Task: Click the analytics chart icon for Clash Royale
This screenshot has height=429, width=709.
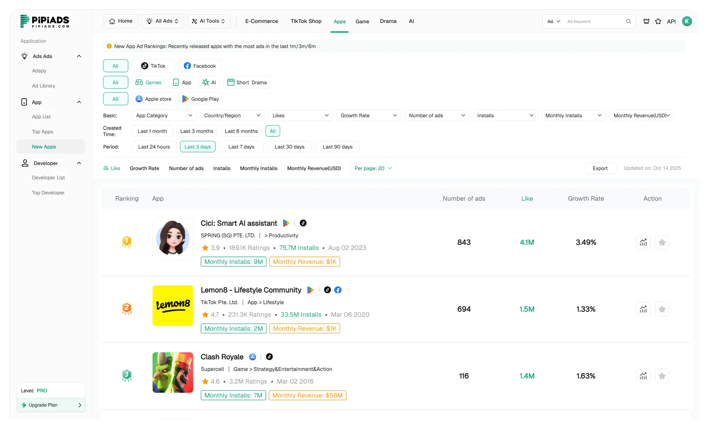Action: click(x=643, y=376)
